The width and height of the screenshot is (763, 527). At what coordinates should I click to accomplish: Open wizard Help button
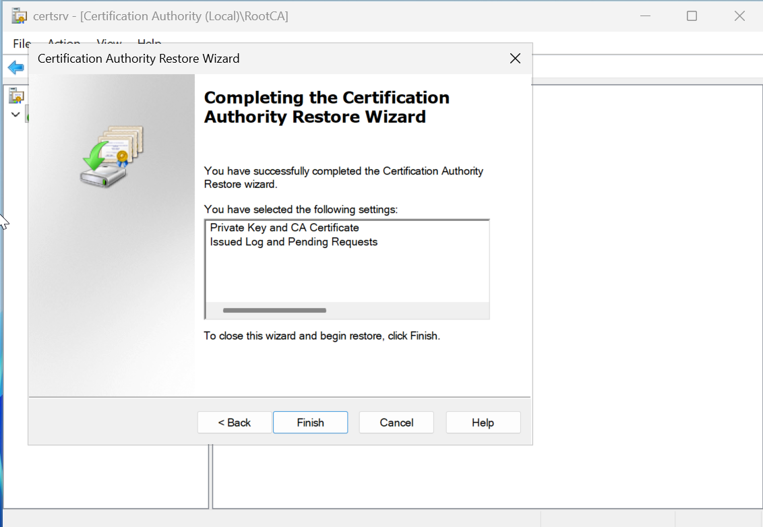click(483, 423)
